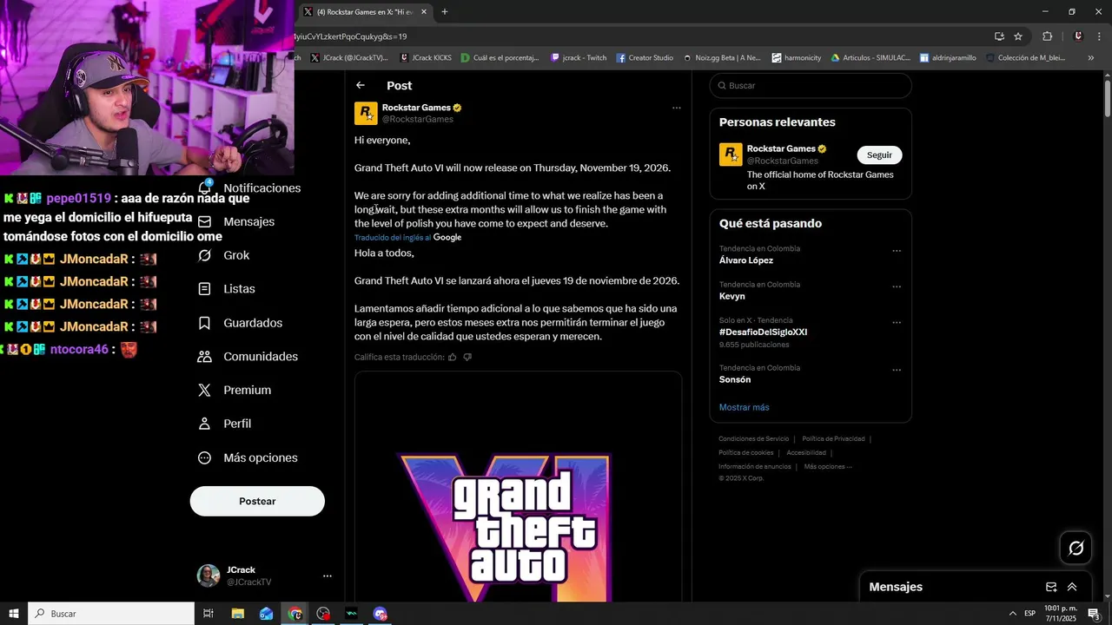Open jcrack - Twitch bookmark
The image size is (1112, 625).
click(x=579, y=58)
